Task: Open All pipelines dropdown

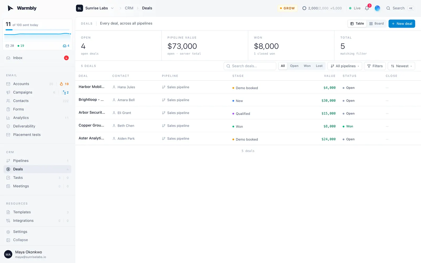Action: 345,66
